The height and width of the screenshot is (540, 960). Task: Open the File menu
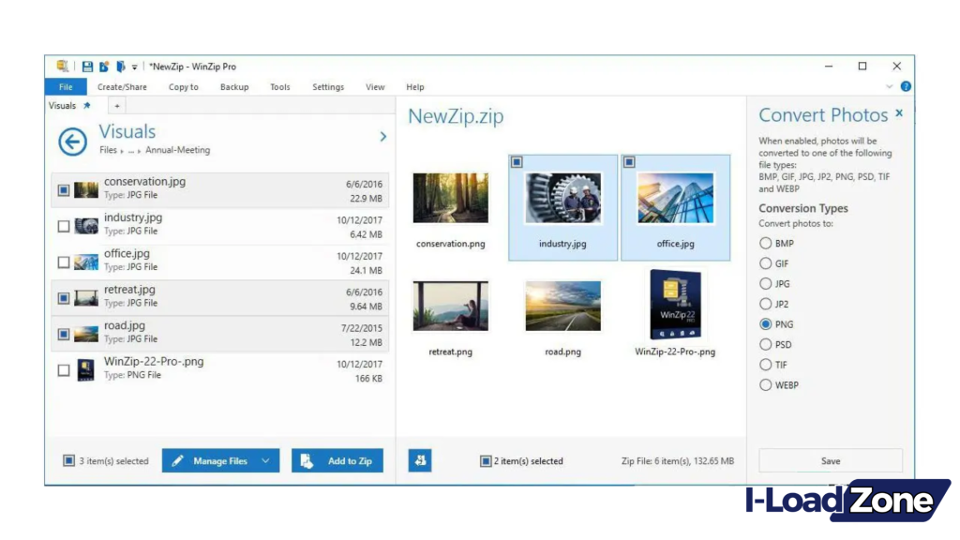tap(66, 87)
